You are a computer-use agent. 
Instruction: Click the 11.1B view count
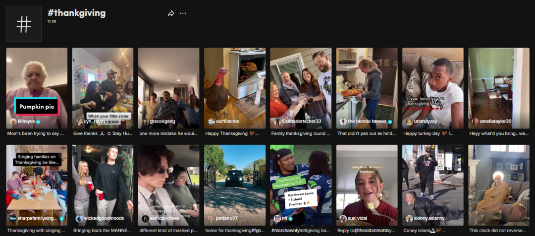pos(52,21)
